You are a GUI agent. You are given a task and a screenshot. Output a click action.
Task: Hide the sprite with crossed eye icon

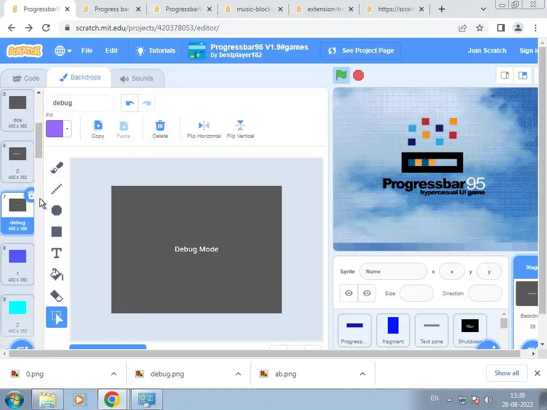pyautogui.click(x=366, y=293)
